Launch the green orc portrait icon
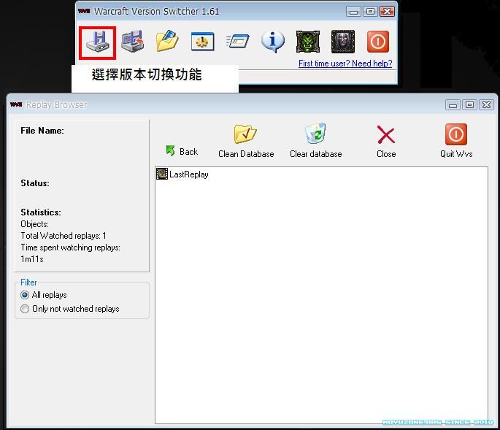 (308, 42)
